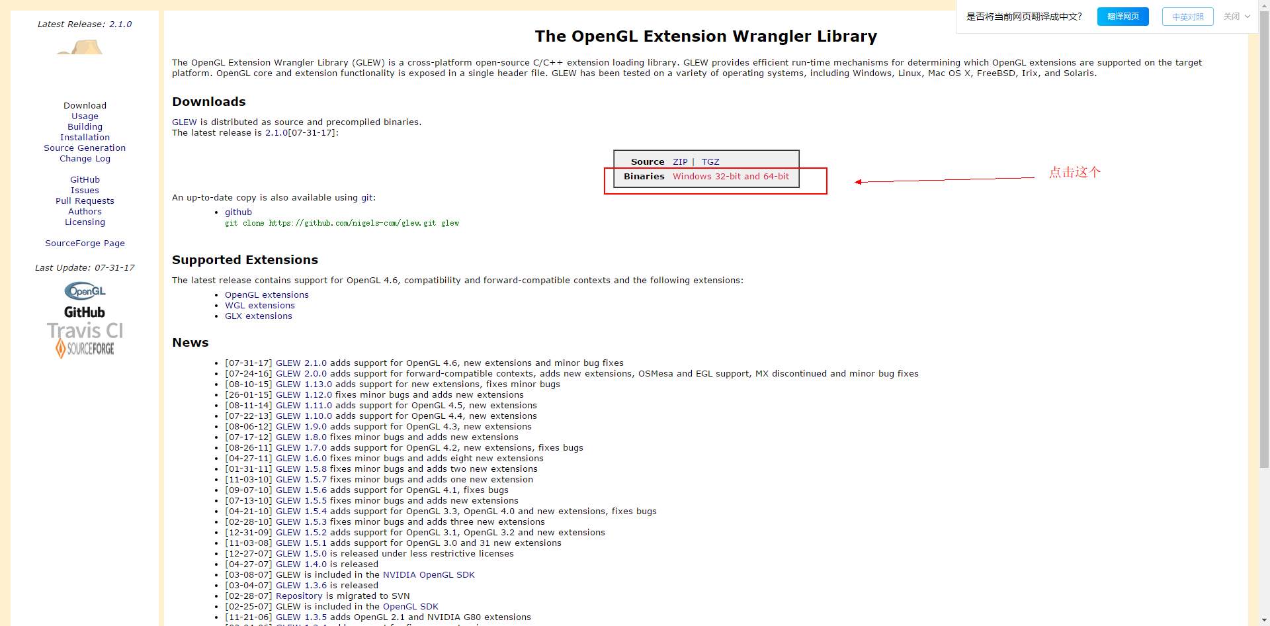This screenshot has width=1270, height=626.
Task: Open GLEW 1.5.3 news link
Action: (x=301, y=522)
